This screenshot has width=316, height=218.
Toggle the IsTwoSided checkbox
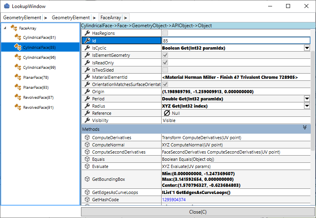coord(165,70)
